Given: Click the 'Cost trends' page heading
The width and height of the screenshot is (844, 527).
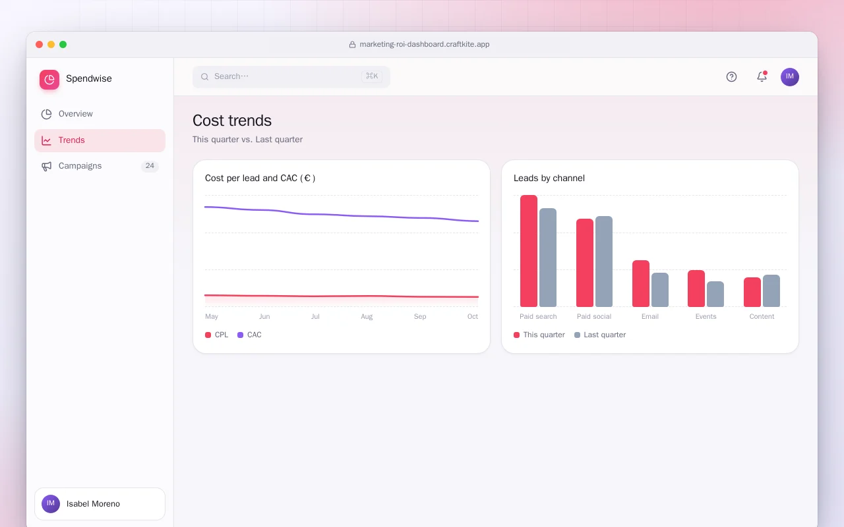Looking at the screenshot, I should pyautogui.click(x=232, y=121).
